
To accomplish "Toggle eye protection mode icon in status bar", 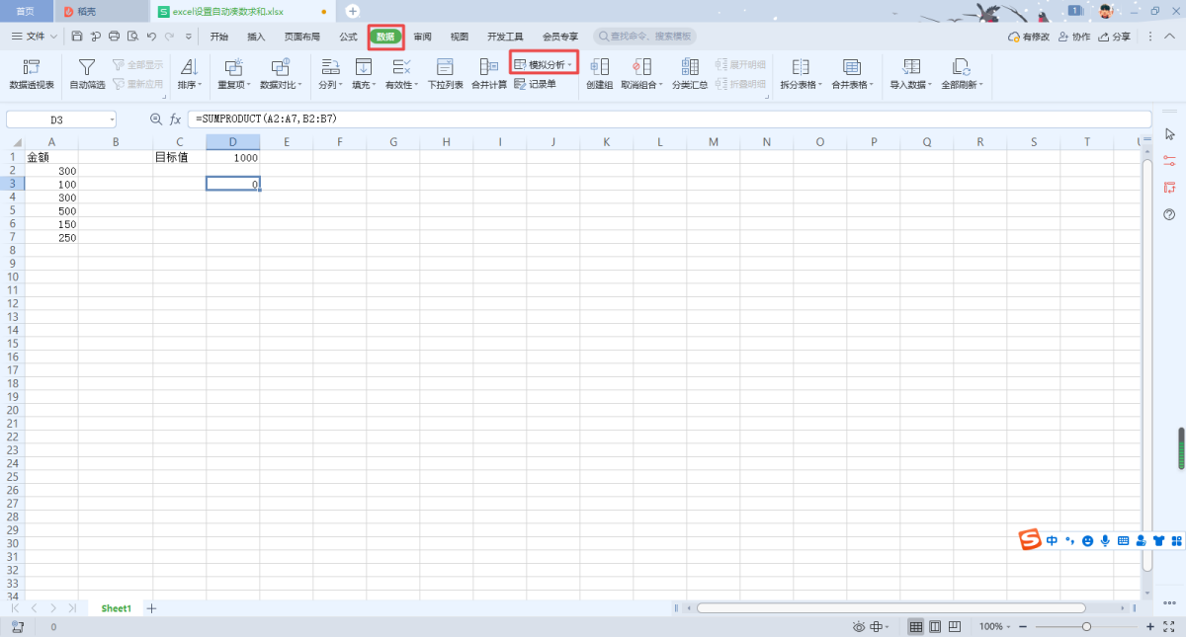I will (861, 627).
